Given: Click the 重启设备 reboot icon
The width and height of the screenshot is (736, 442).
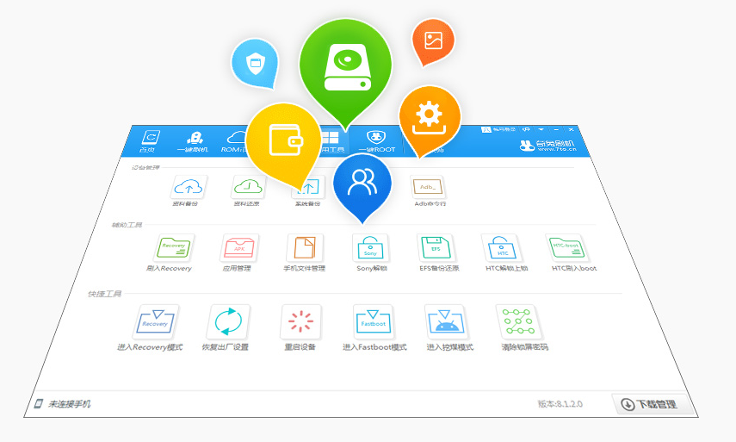Looking at the screenshot, I should click(300, 321).
